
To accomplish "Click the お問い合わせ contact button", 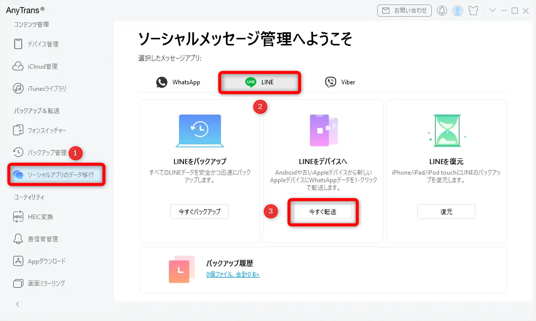I will click(x=405, y=11).
